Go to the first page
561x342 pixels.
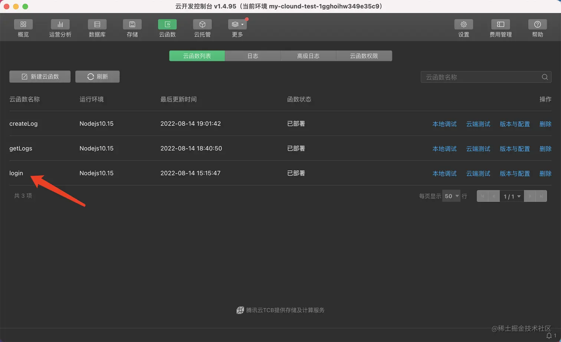point(482,196)
